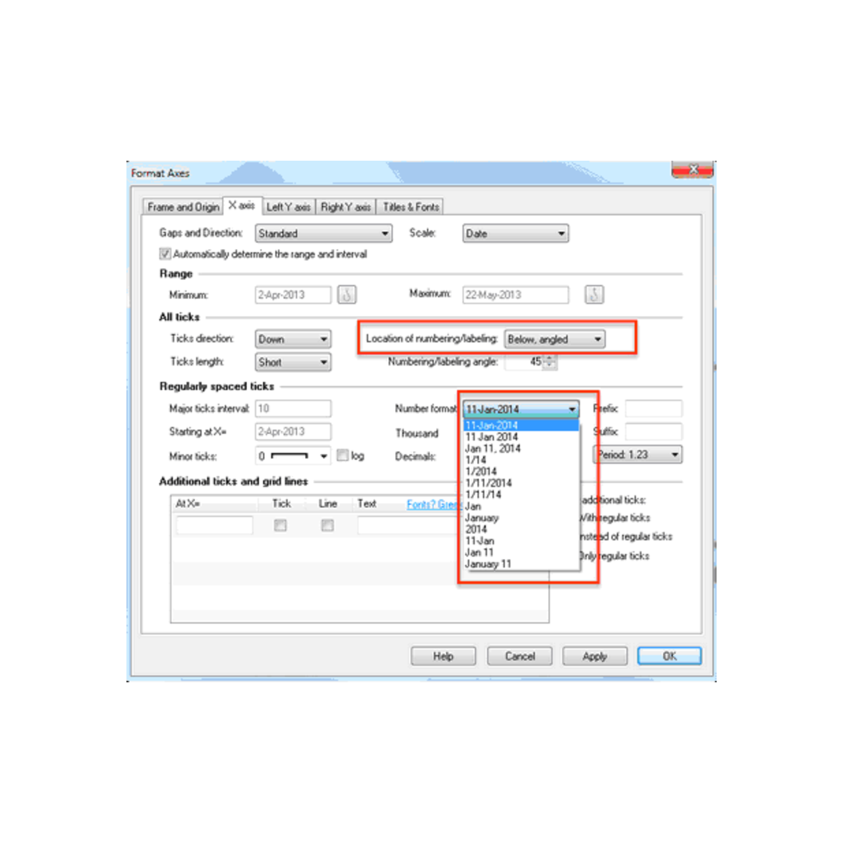843x843 pixels.
Task: Toggle automatically determine range and interval checkbox
Action: (165, 254)
